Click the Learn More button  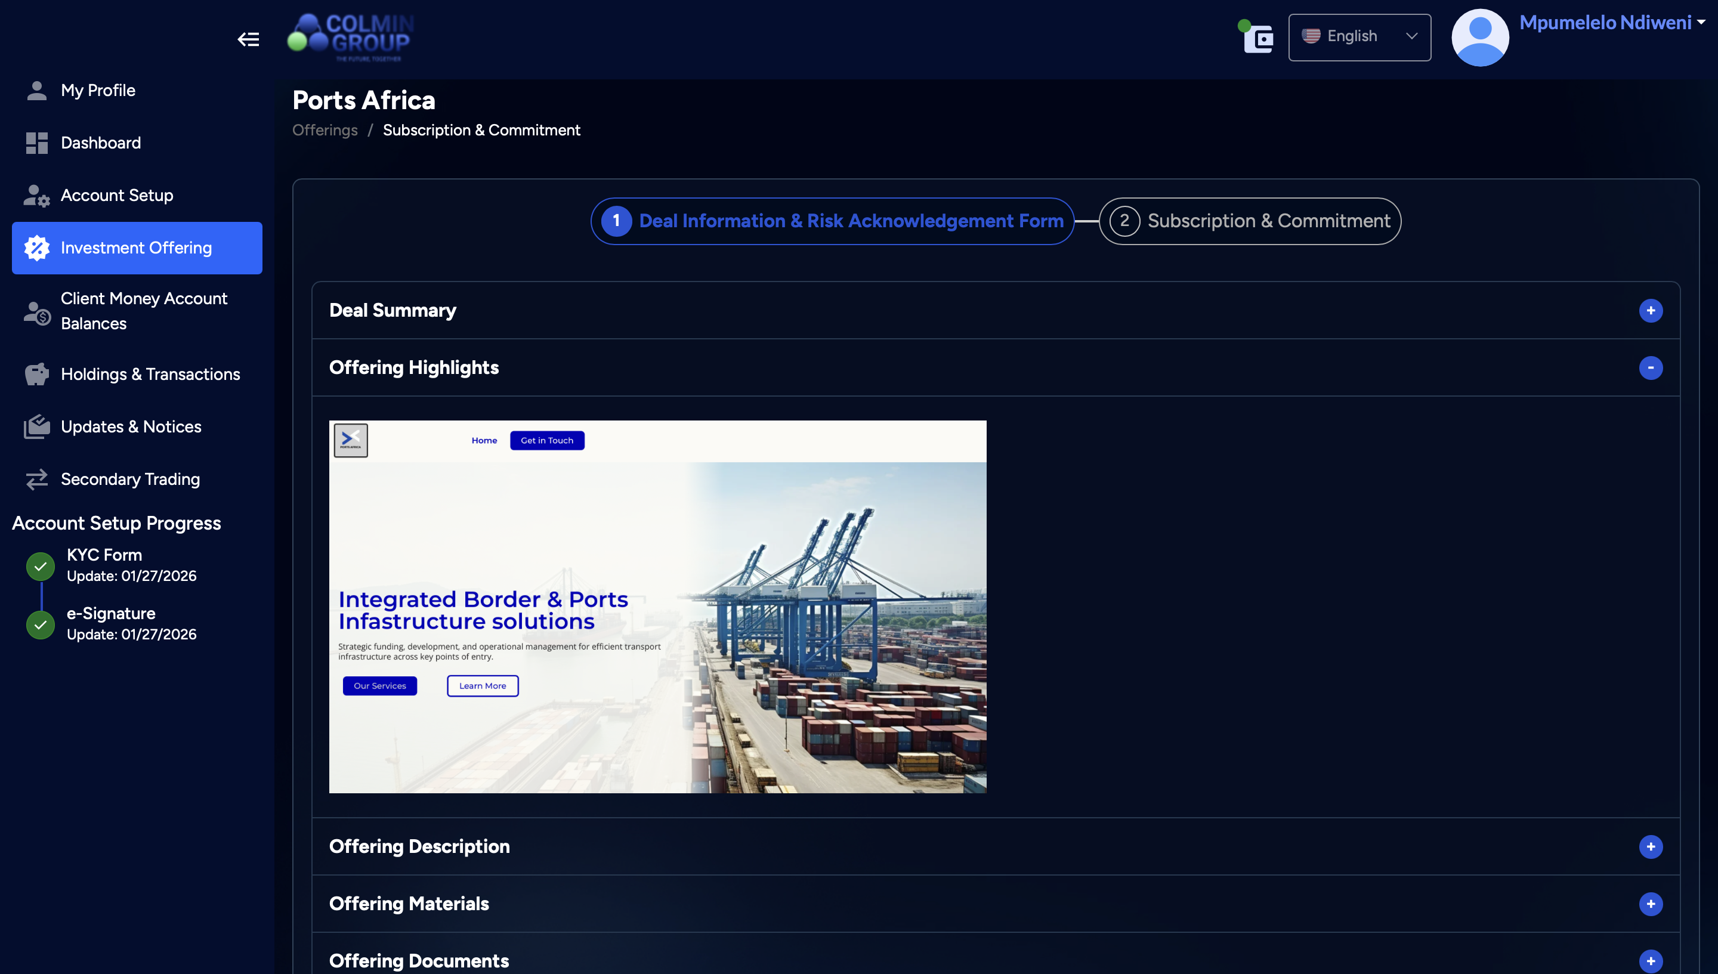tap(483, 686)
